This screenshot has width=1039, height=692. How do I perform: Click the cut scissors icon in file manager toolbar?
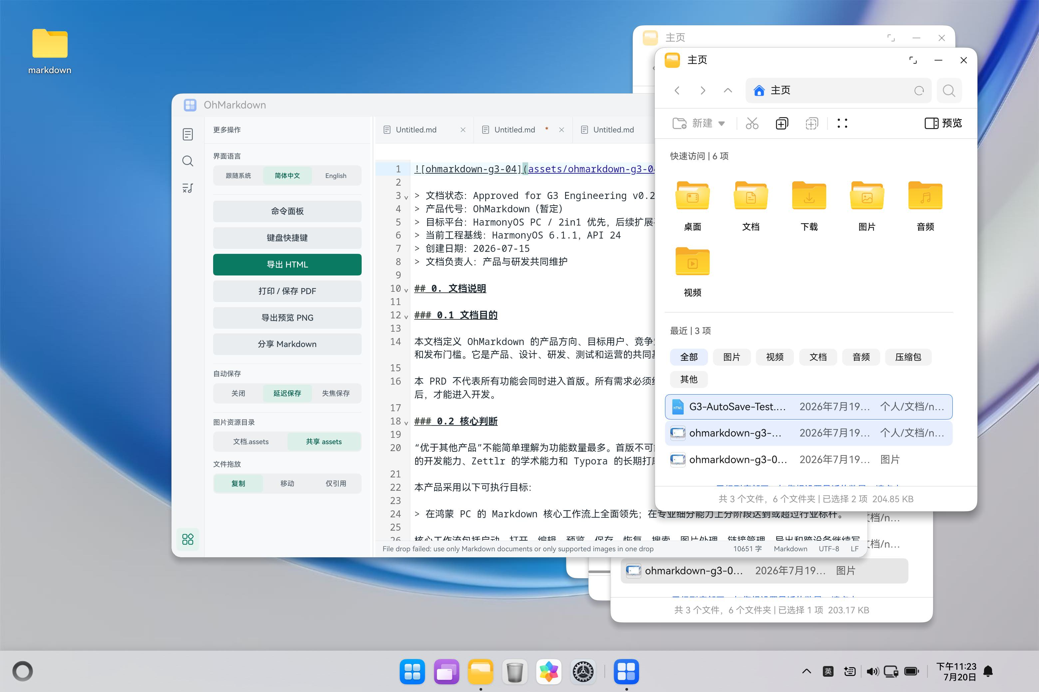tap(752, 123)
